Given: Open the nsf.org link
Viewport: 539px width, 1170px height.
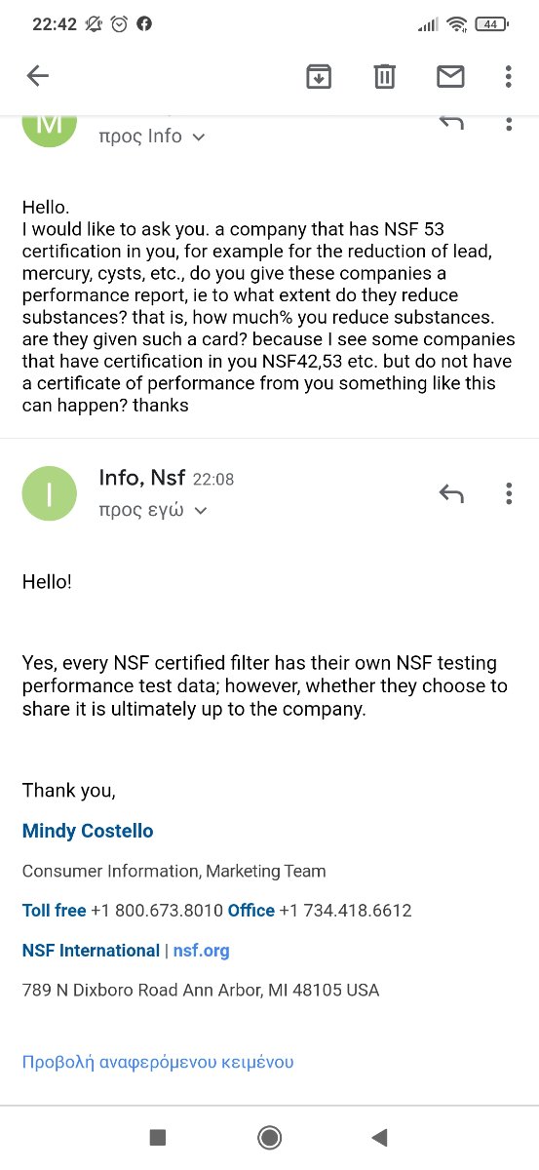Looking at the screenshot, I should pos(202,951).
